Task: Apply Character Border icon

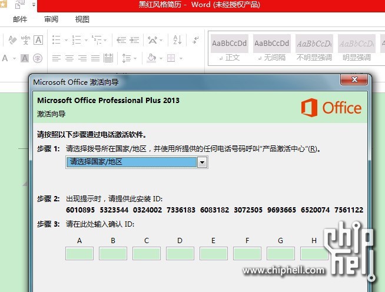Action: [38, 40]
